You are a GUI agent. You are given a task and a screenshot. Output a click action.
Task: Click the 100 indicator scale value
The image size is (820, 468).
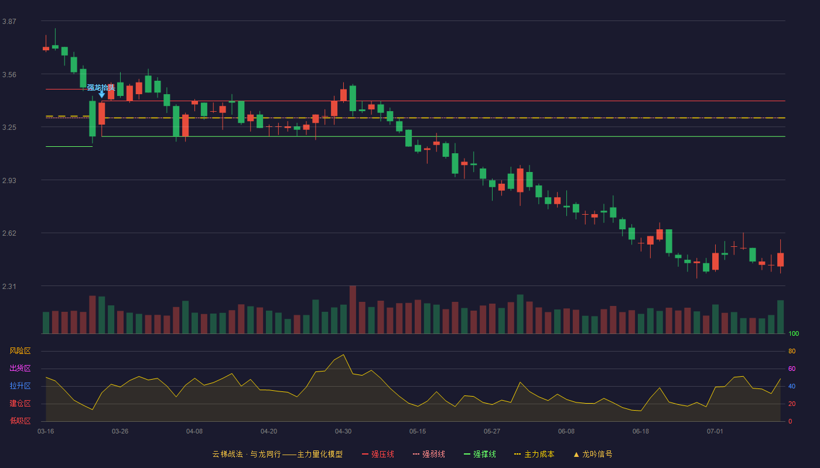794,334
